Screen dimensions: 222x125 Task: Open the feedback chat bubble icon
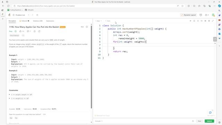tap(210, 112)
